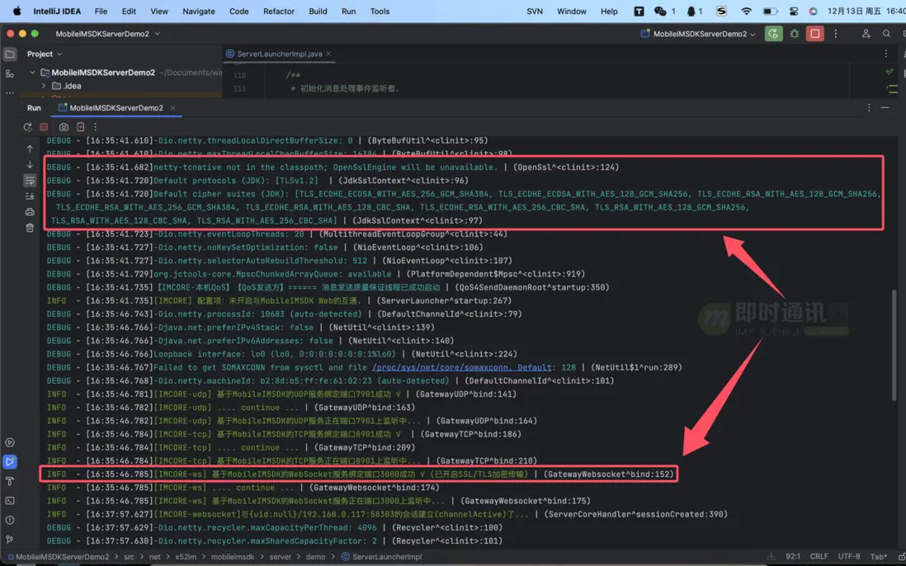Click the UTF-8 encoding in status bar
Screen dimensions: 906x566
coord(848,557)
